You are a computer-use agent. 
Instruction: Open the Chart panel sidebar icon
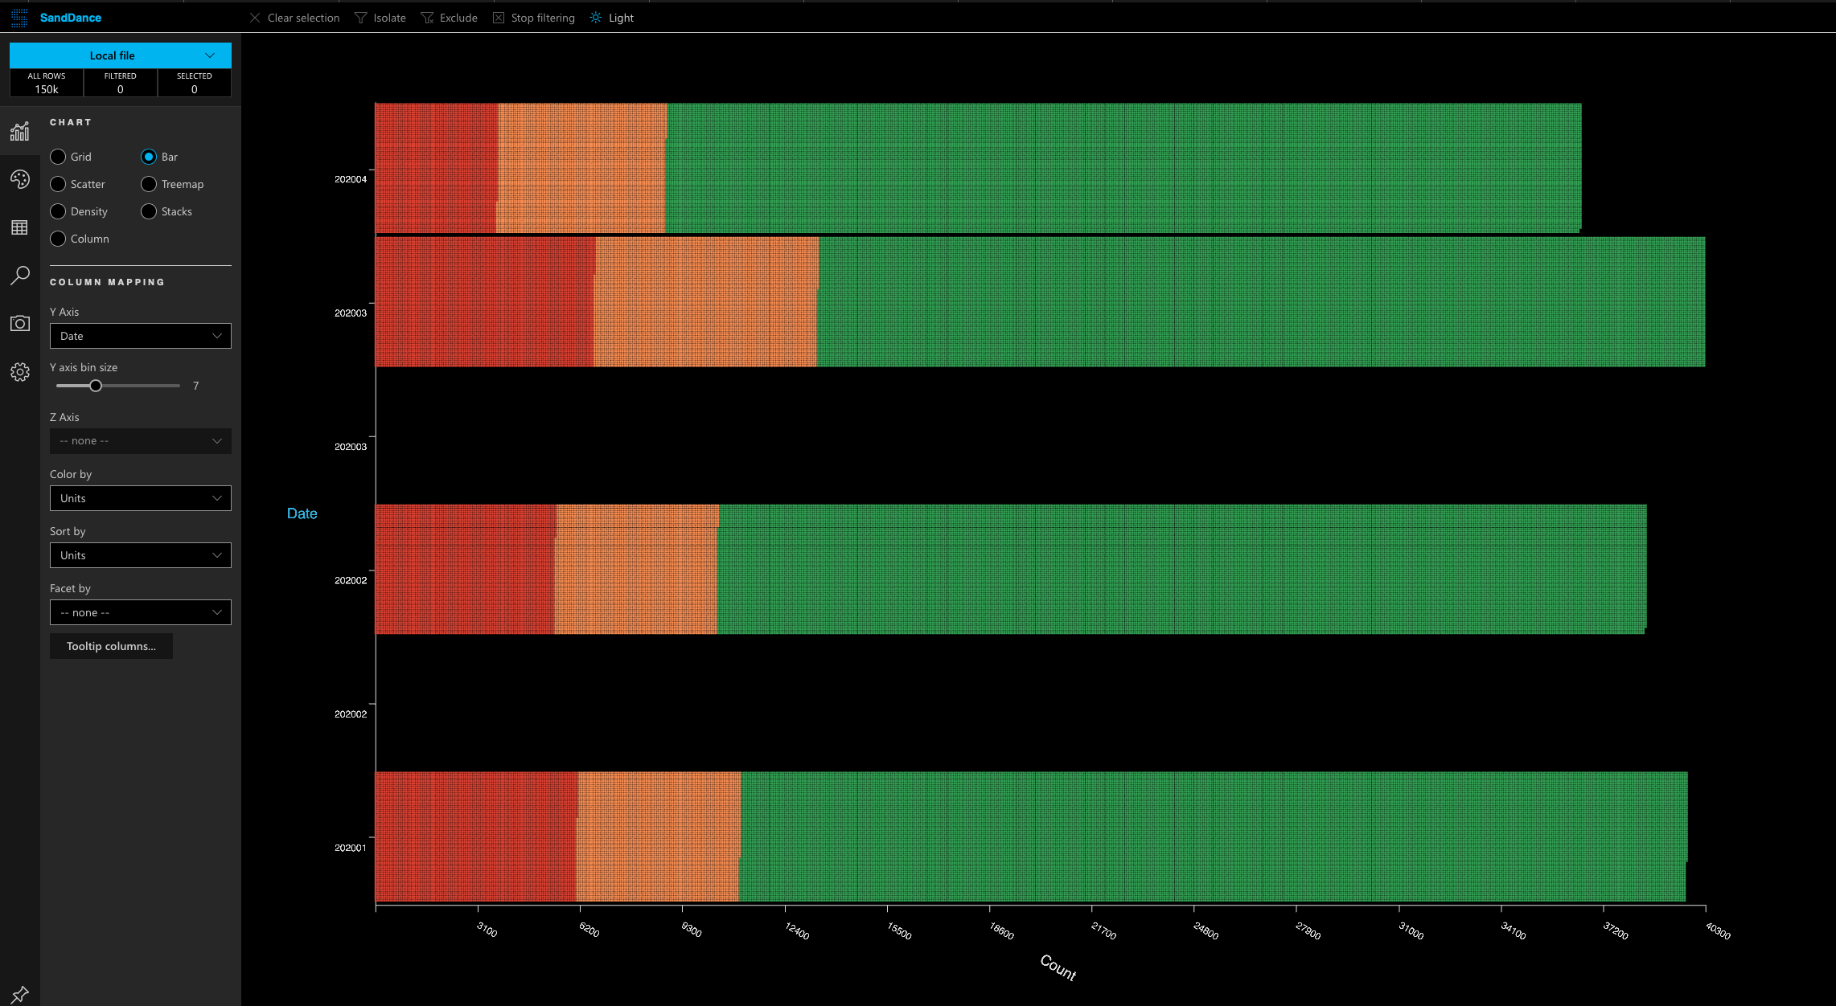[x=19, y=131]
